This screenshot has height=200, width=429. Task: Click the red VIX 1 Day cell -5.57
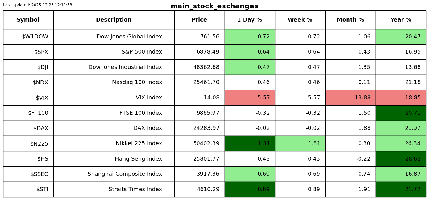pyautogui.click(x=250, y=98)
